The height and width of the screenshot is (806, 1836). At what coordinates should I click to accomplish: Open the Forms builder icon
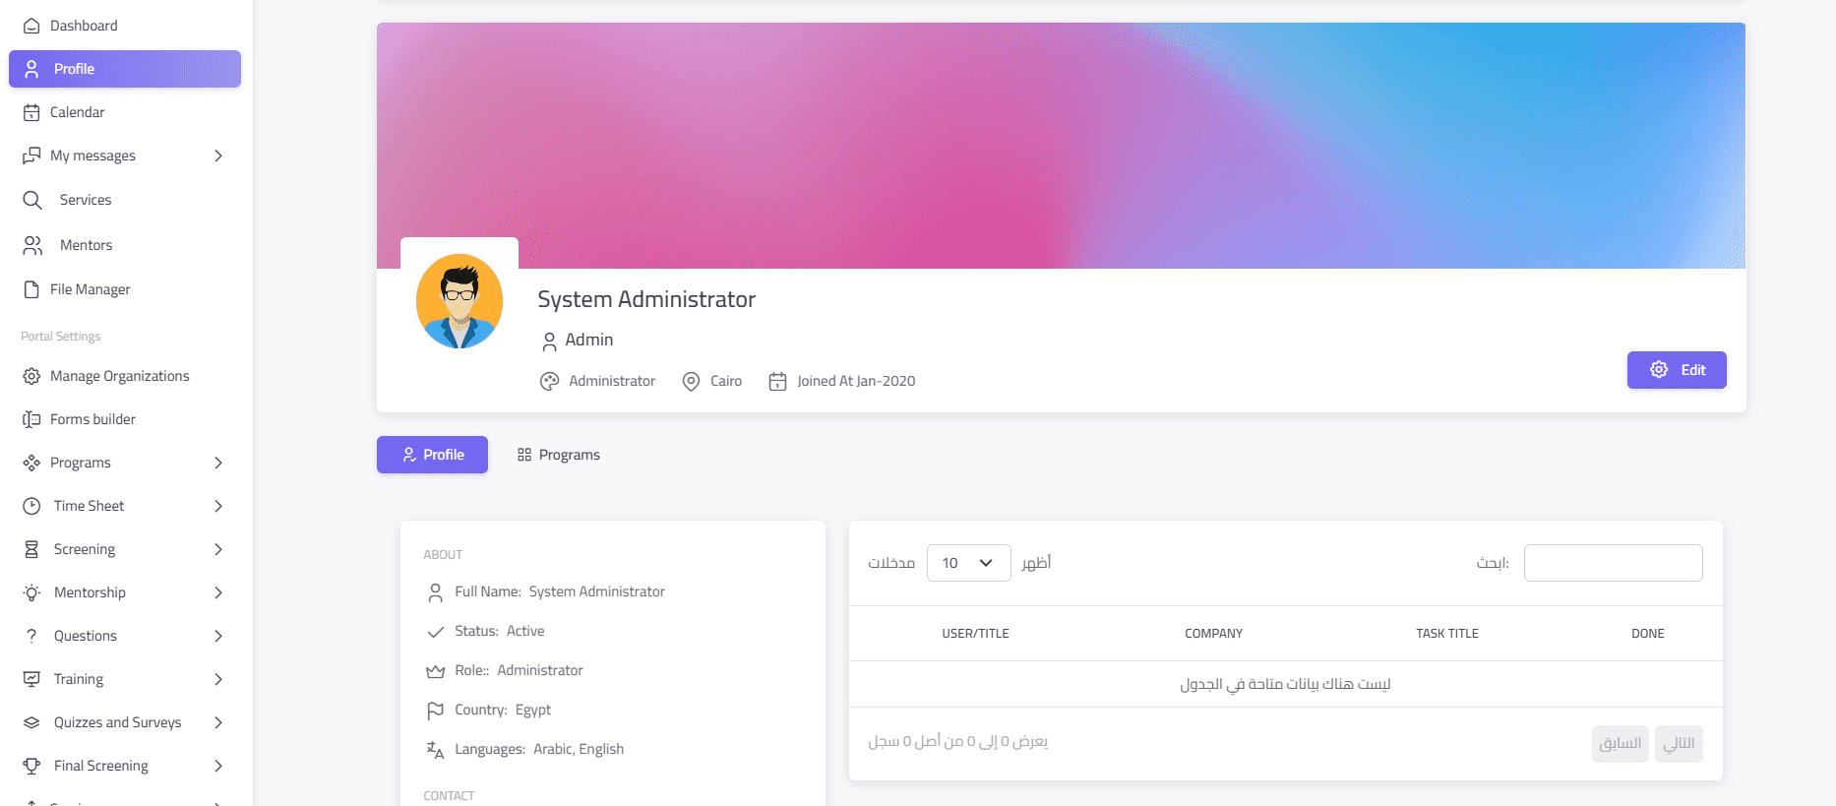click(x=31, y=419)
